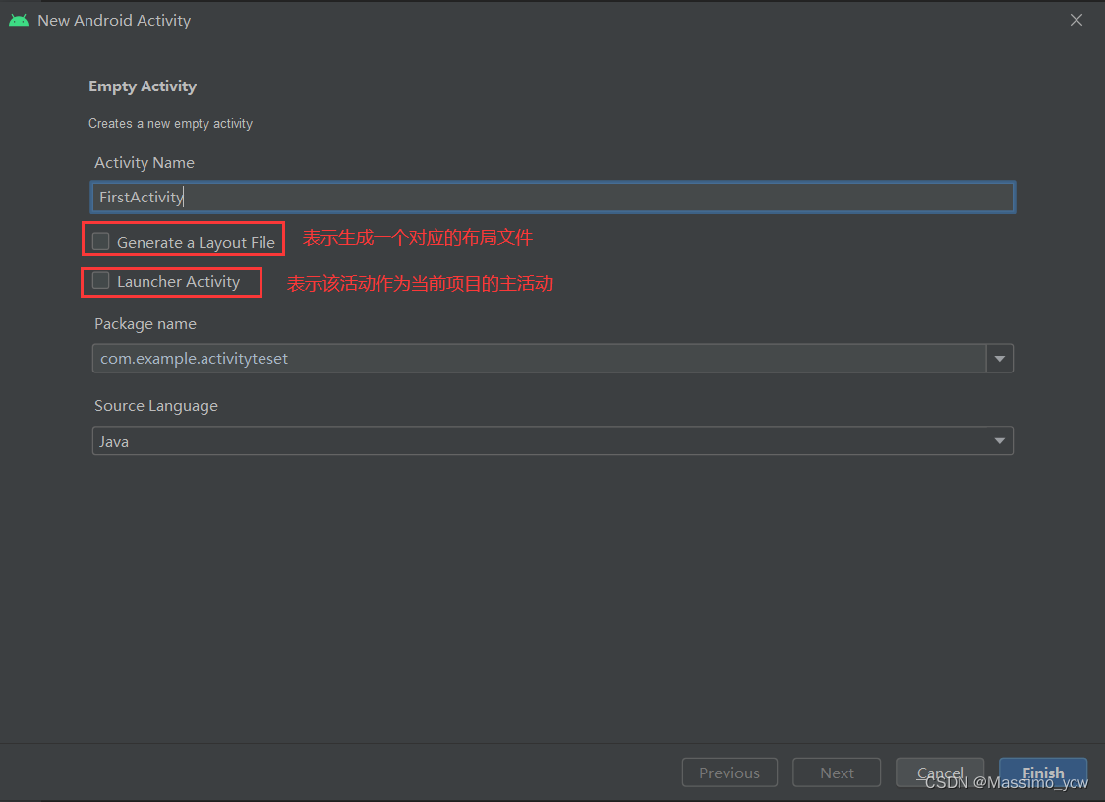
Task: Expand the Package name dropdown arrow
Action: 999,358
